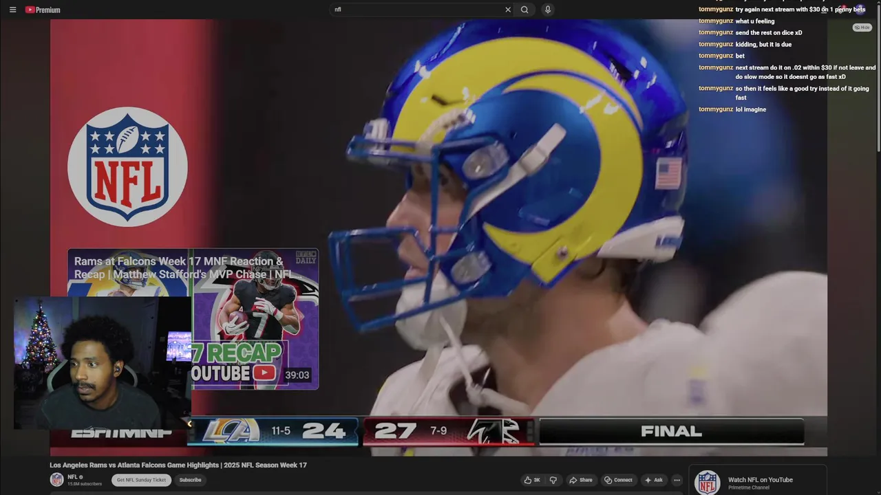Screen dimensions: 881x495
Task: Open the NFL channel name link
Action: [x=72, y=476]
